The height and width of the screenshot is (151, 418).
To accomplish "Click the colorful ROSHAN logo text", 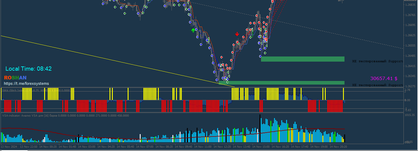I will 15,78.
